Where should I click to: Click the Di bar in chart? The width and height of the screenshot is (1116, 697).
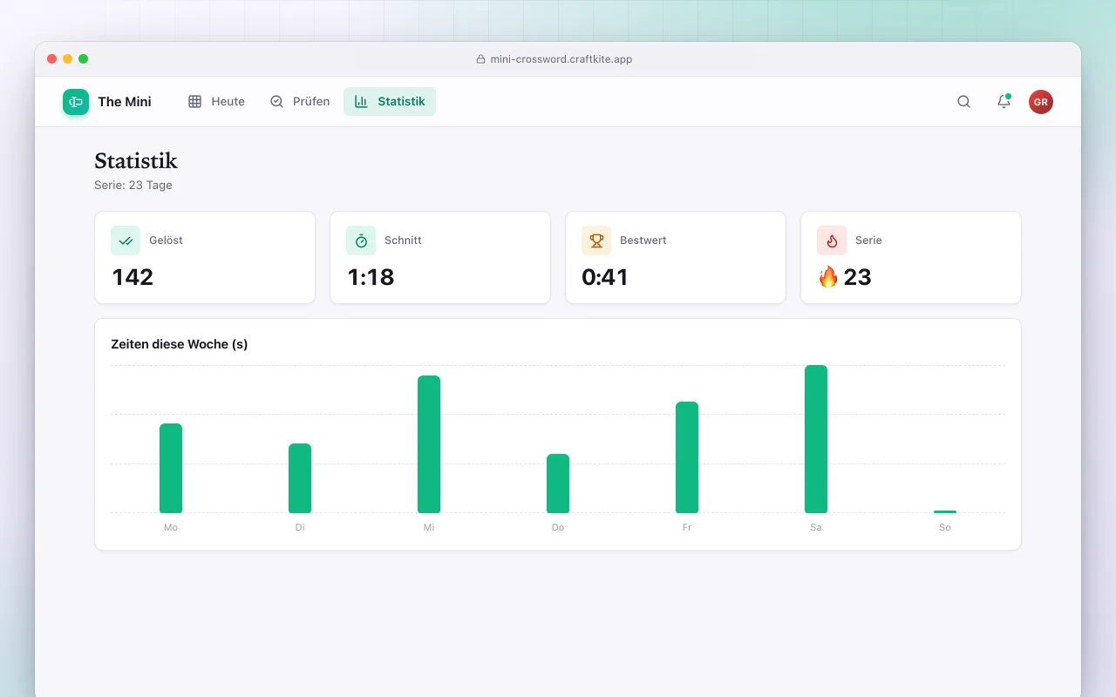tap(300, 478)
